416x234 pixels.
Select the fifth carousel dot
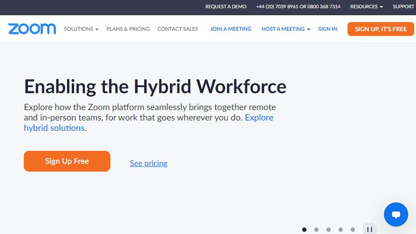(353, 229)
